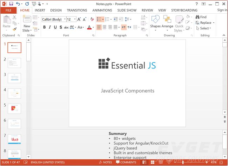The image size is (228, 166).
Task: Click Sign in link
Action: [222, 10]
